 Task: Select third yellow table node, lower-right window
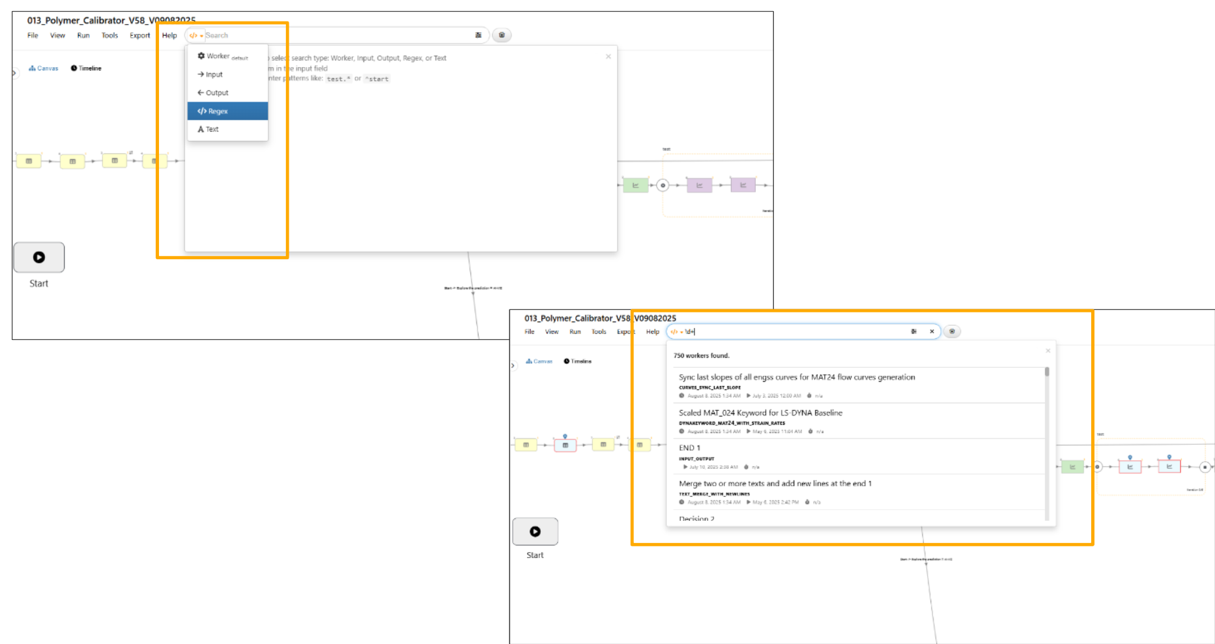(x=603, y=444)
